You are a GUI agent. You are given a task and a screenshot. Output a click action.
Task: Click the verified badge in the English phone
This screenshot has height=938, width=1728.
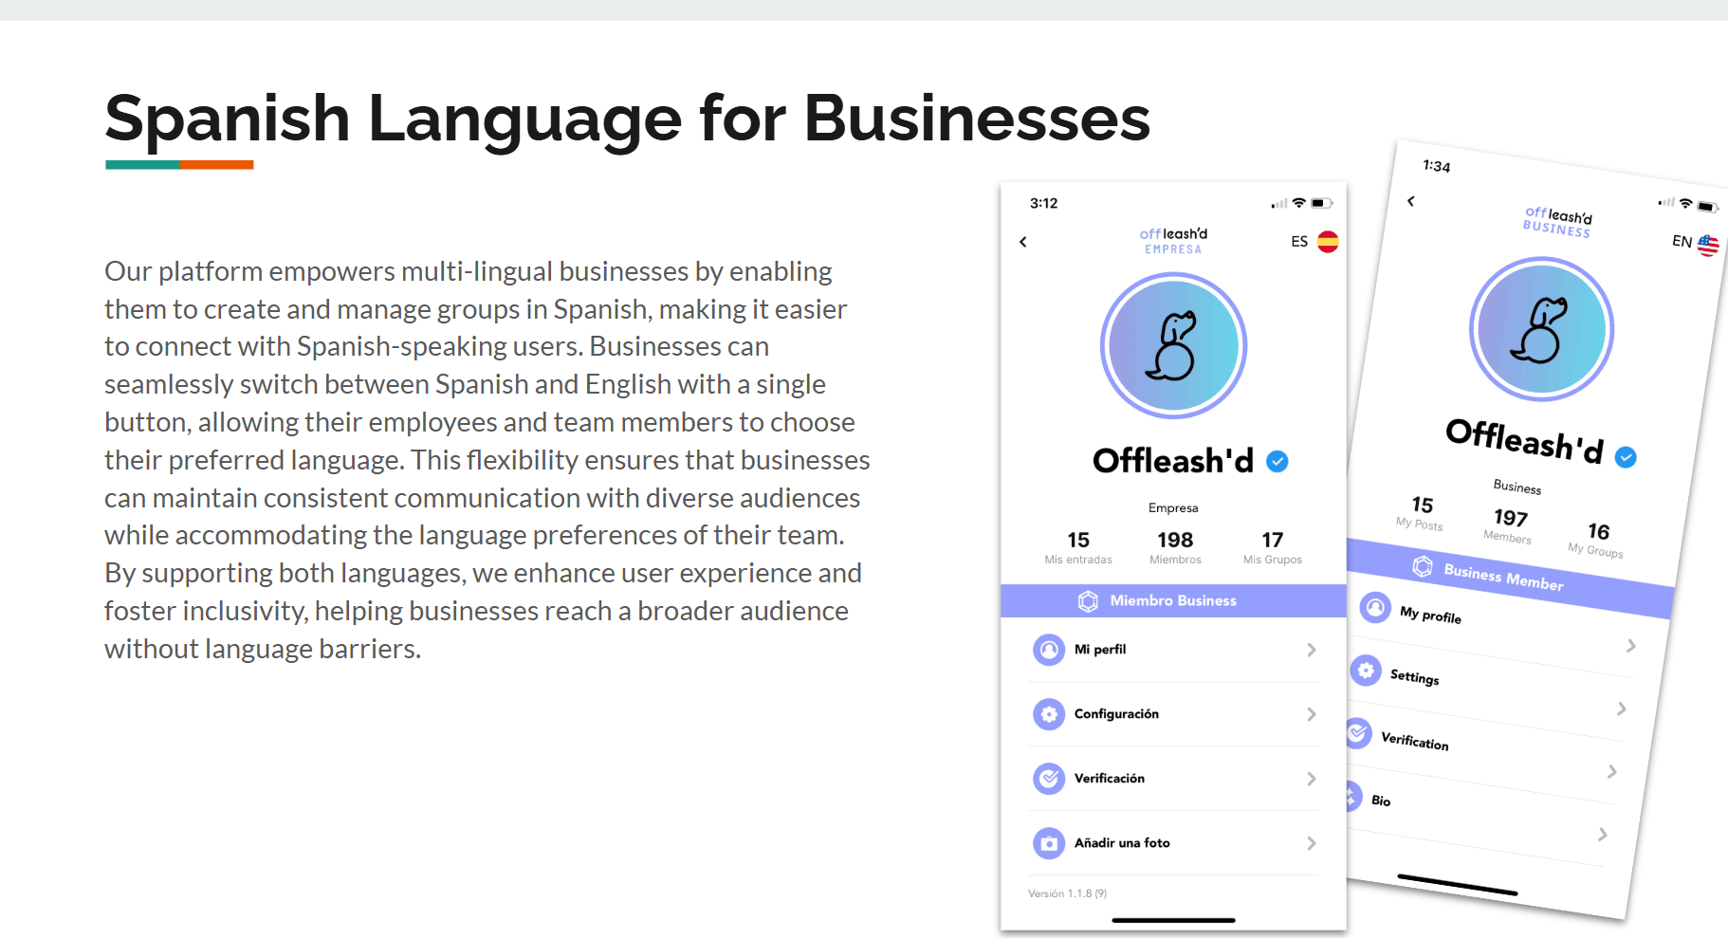(x=1626, y=457)
